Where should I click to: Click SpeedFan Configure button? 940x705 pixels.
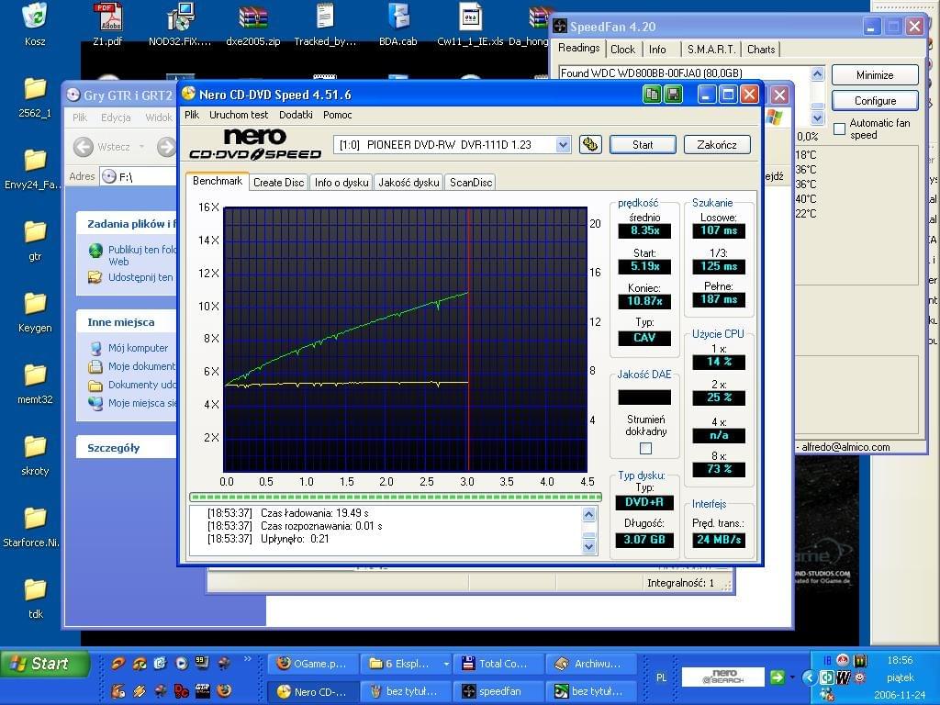875,101
